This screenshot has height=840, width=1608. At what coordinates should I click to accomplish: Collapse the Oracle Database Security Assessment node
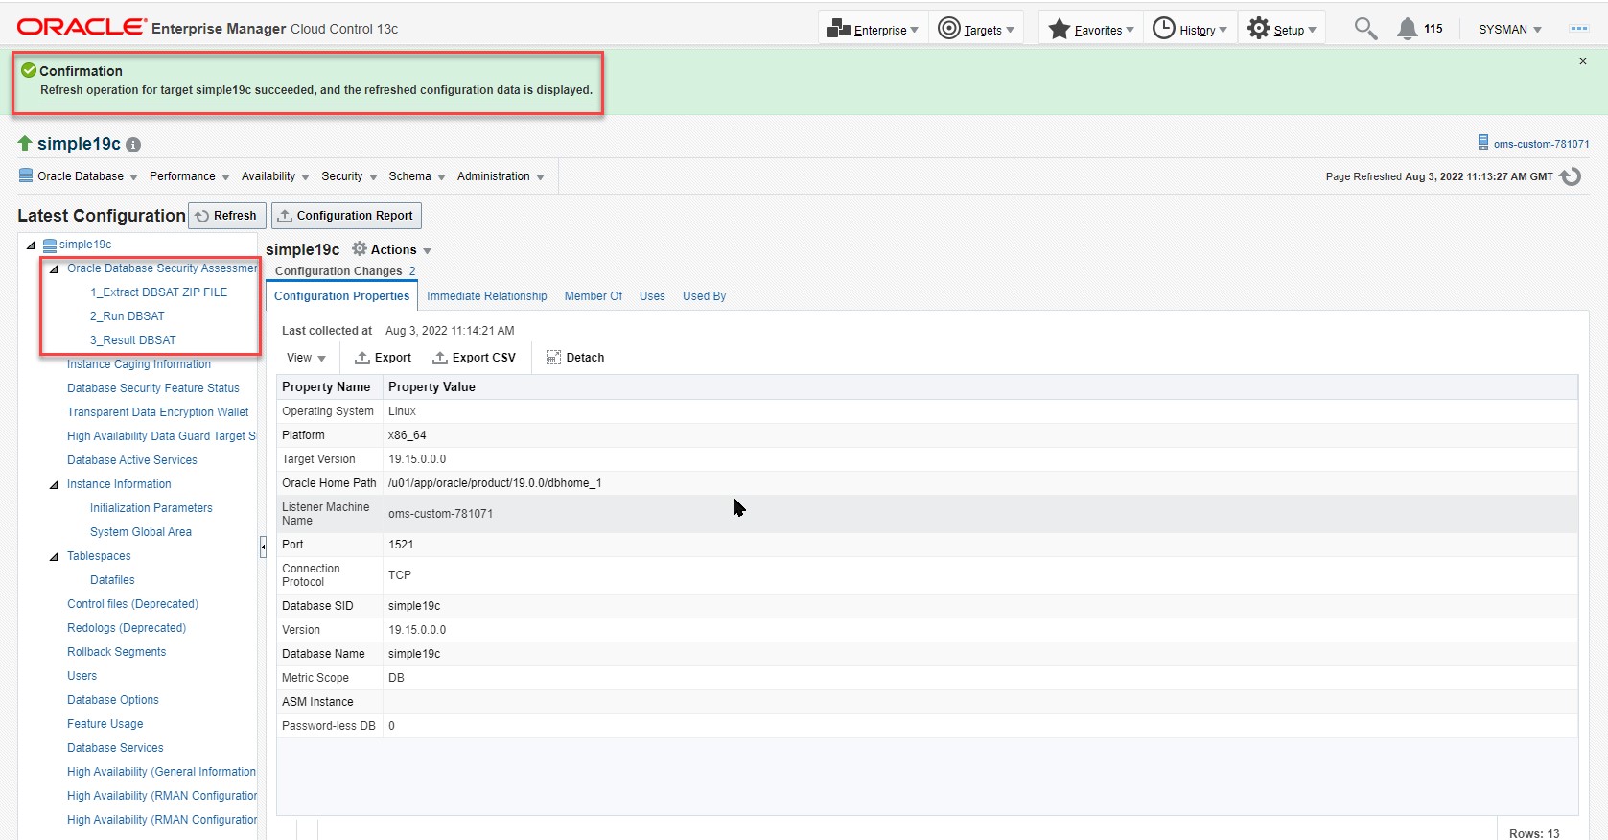[x=54, y=269]
